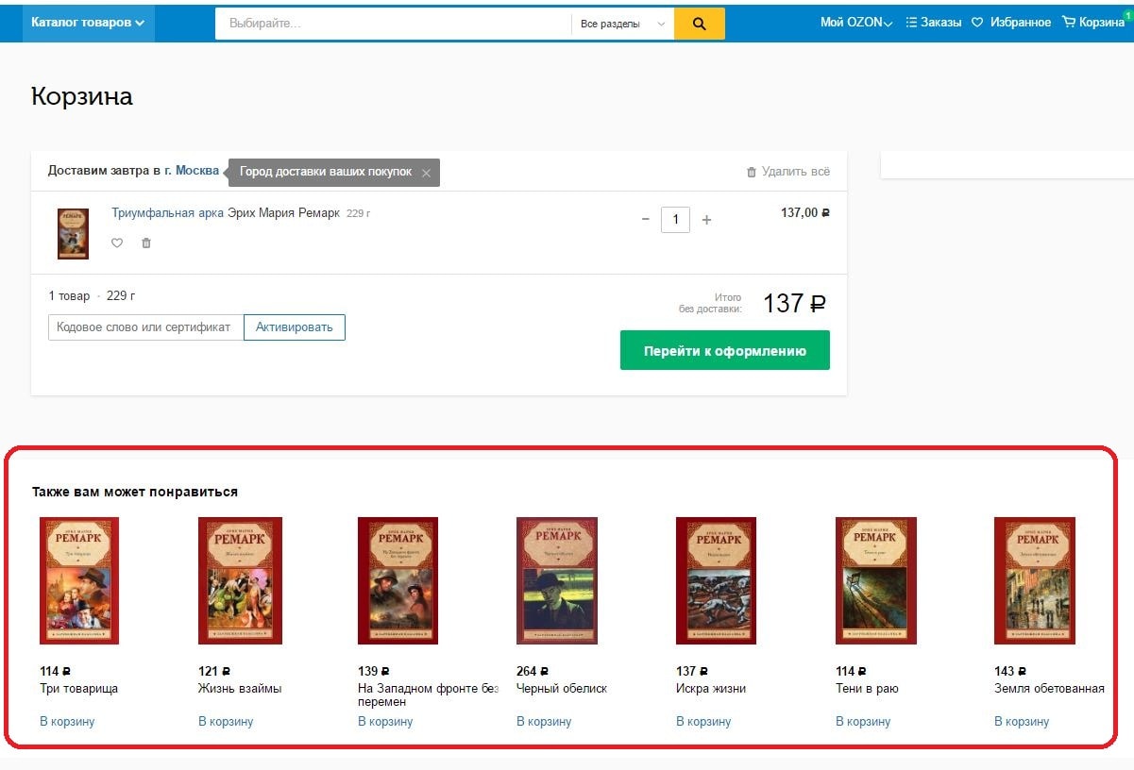
Task: Open the Черный обелиск book cover
Action: point(557,580)
